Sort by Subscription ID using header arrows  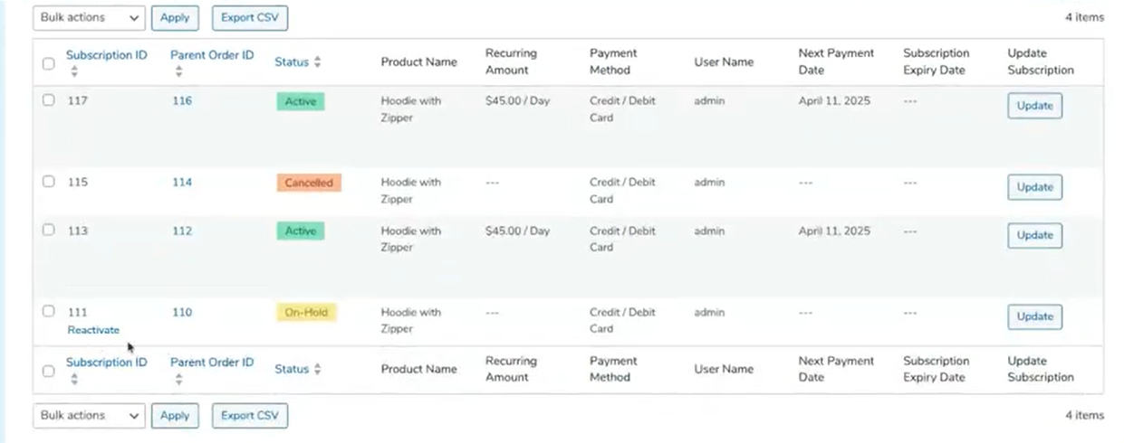[74, 71]
